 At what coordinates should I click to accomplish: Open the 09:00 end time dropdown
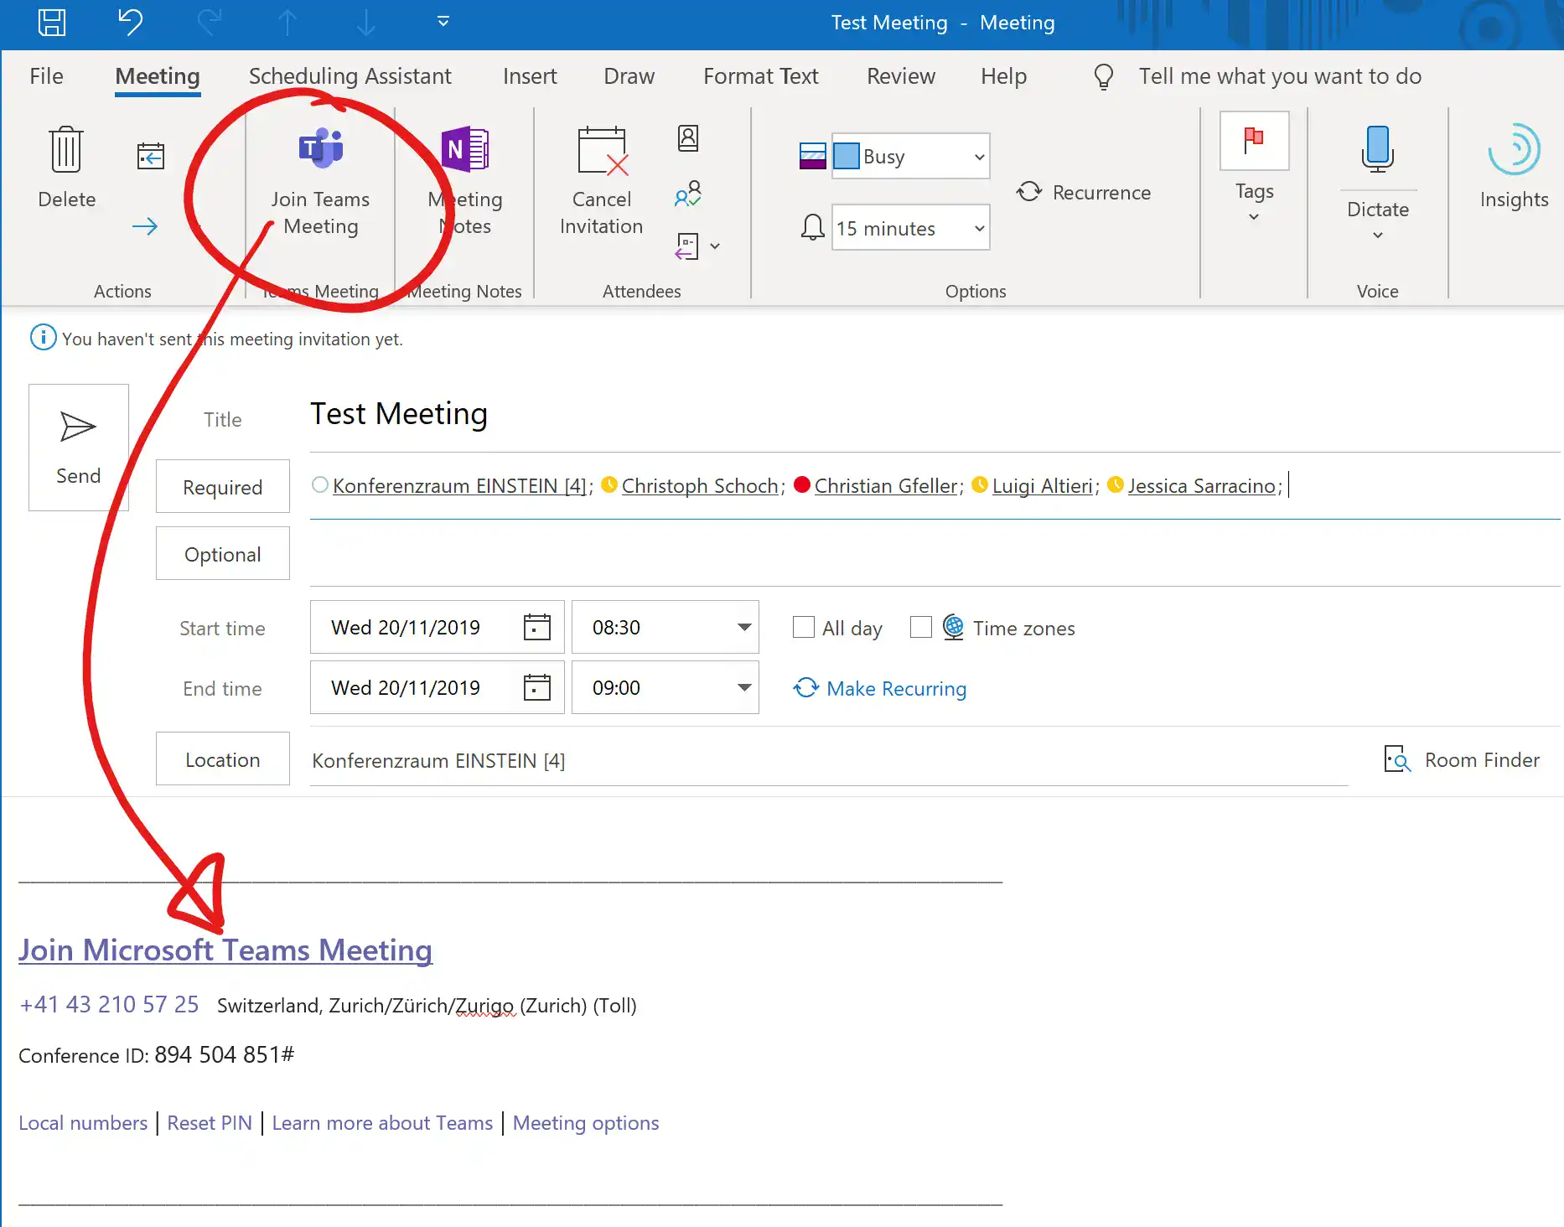coord(743,687)
